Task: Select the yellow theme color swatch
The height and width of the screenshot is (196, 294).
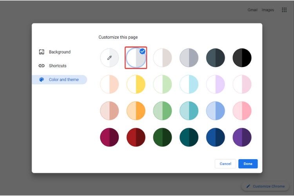Action: pos(136,84)
